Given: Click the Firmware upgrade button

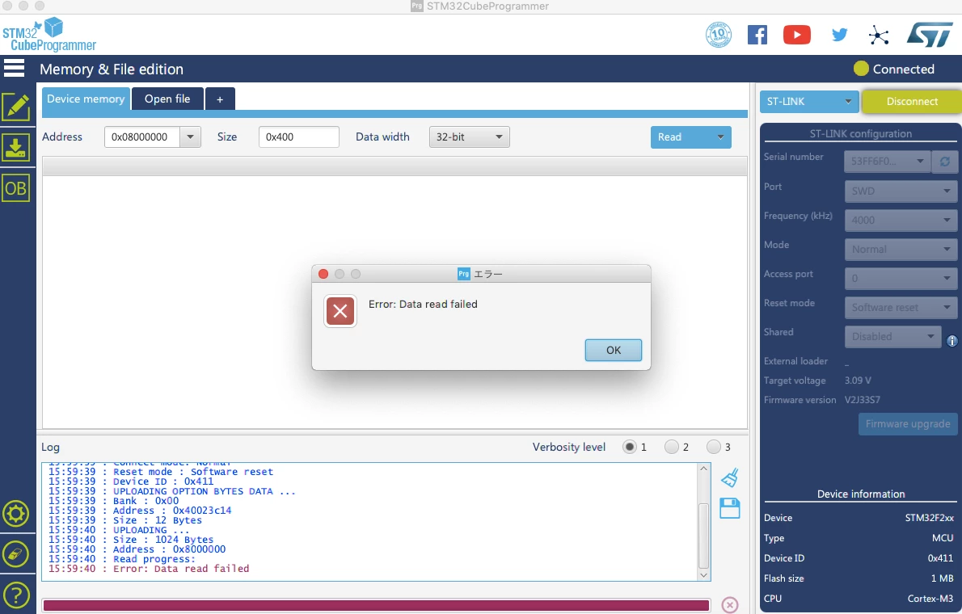Looking at the screenshot, I should point(908,424).
